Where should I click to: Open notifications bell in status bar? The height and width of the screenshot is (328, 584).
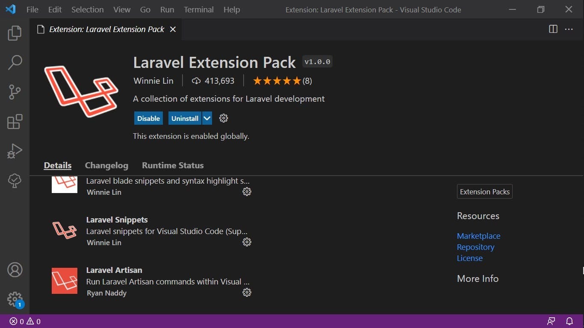(x=569, y=322)
